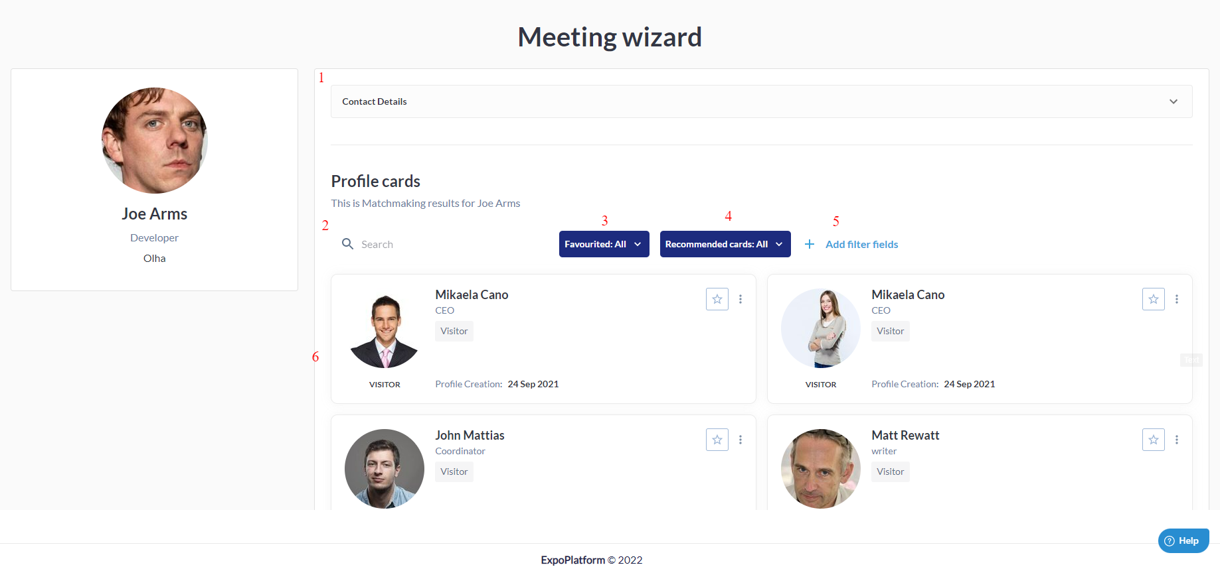Screen dimensions: 1220x567
Task: Click Matt Rewatt avatar photo
Action: (821, 469)
